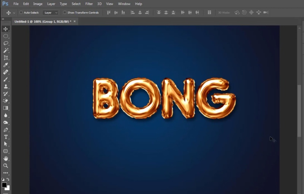Activate the Zoom tool
This screenshot has width=304, height=194.
pyautogui.click(x=6, y=166)
